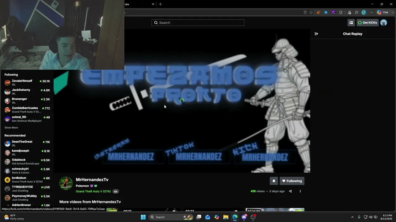Viewport: 396px width, 222px height.
Task: Switch to Microsoft Edge on taskbar
Action: (x=235, y=217)
